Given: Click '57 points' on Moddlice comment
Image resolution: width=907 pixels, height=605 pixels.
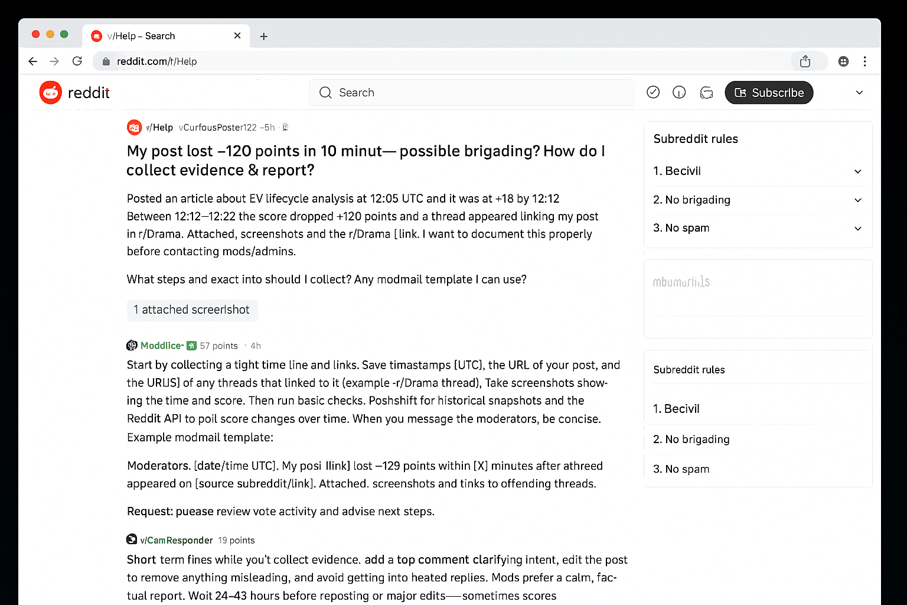Looking at the screenshot, I should pos(219,346).
